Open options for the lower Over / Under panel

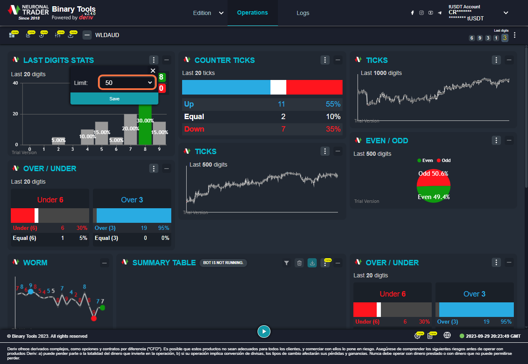pos(496,262)
